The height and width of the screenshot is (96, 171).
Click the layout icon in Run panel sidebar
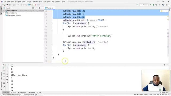4,83
